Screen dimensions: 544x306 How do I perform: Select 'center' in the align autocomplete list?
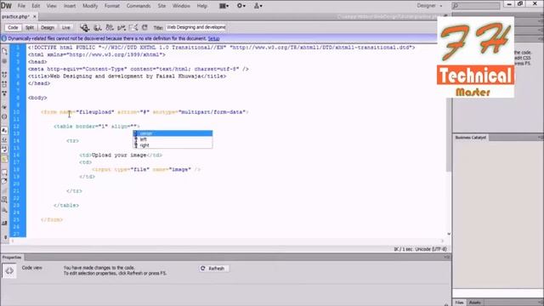(x=173, y=133)
